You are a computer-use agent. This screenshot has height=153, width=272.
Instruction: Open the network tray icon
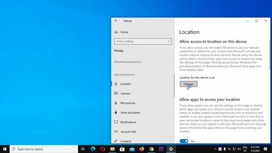pos(234,149)
